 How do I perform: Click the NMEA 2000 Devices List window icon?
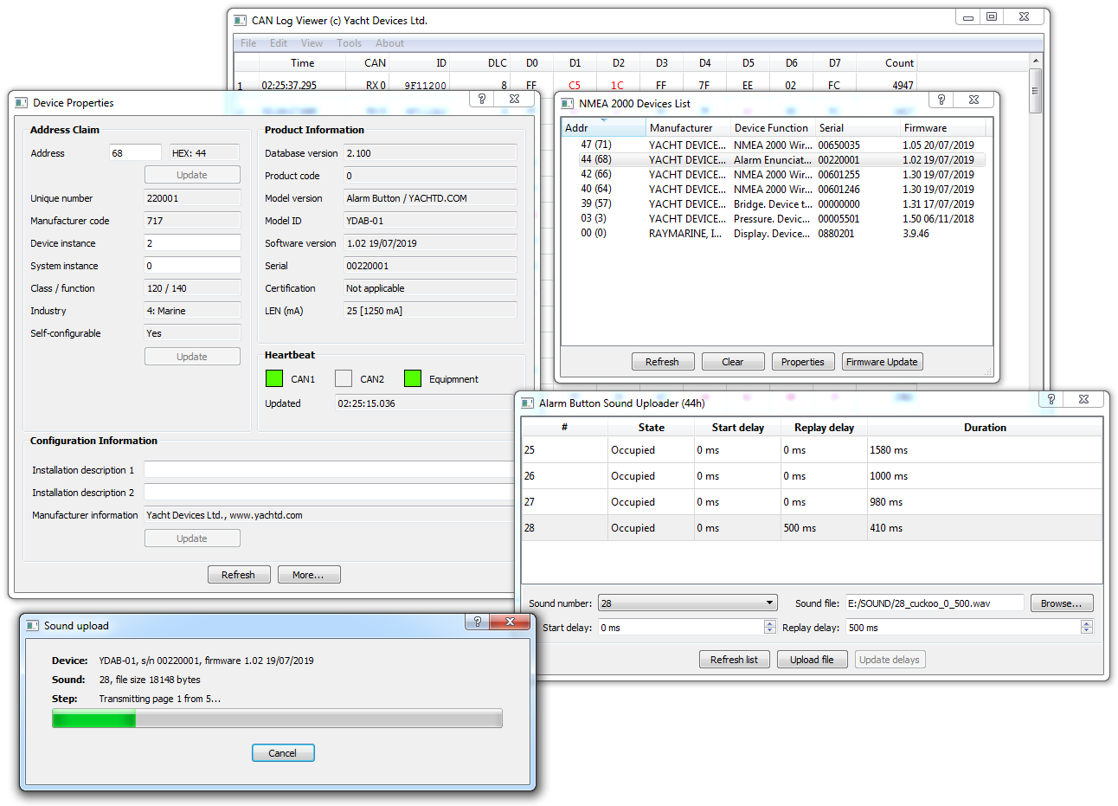568,103
